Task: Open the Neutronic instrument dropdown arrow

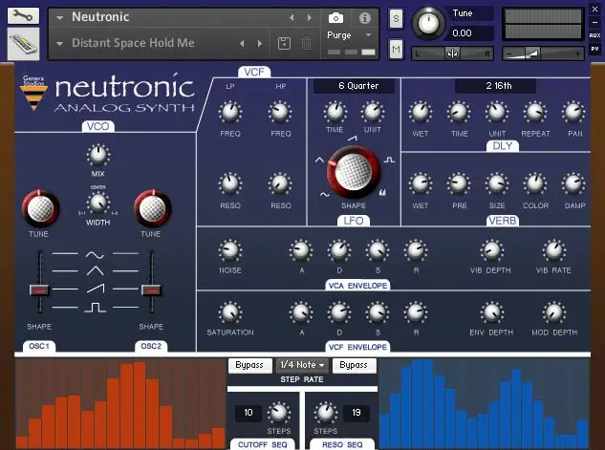Action: pyautogui.click(x=59, y=18)
